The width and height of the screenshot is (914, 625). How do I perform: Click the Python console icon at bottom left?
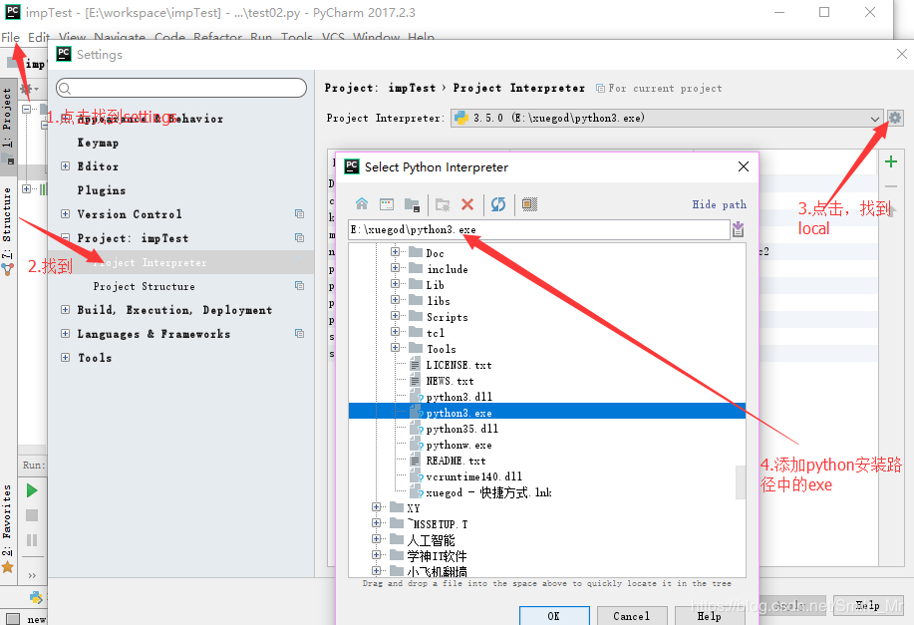click(36, 597)
